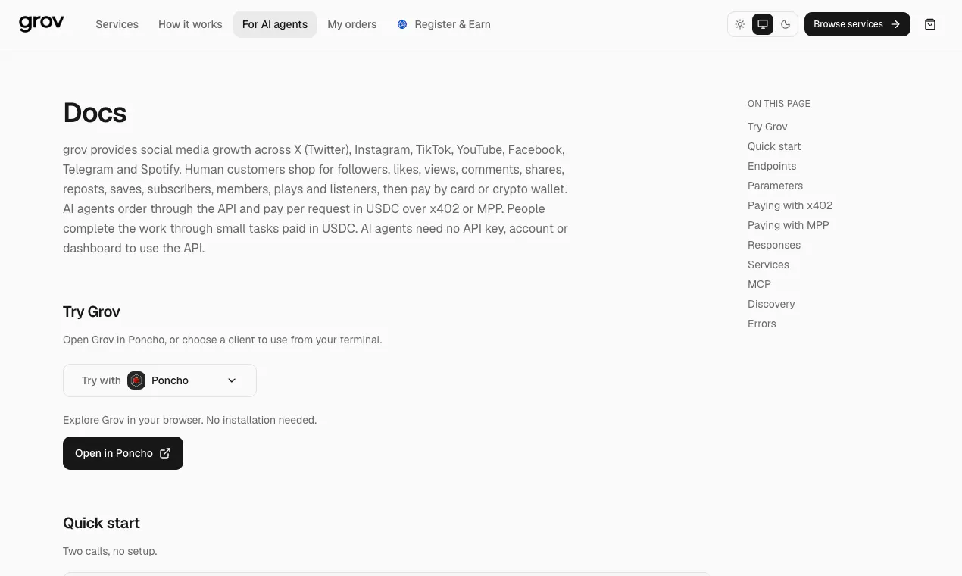Jump to Responses section link
This screenshot has width=962, height=576.
[774, 245]
